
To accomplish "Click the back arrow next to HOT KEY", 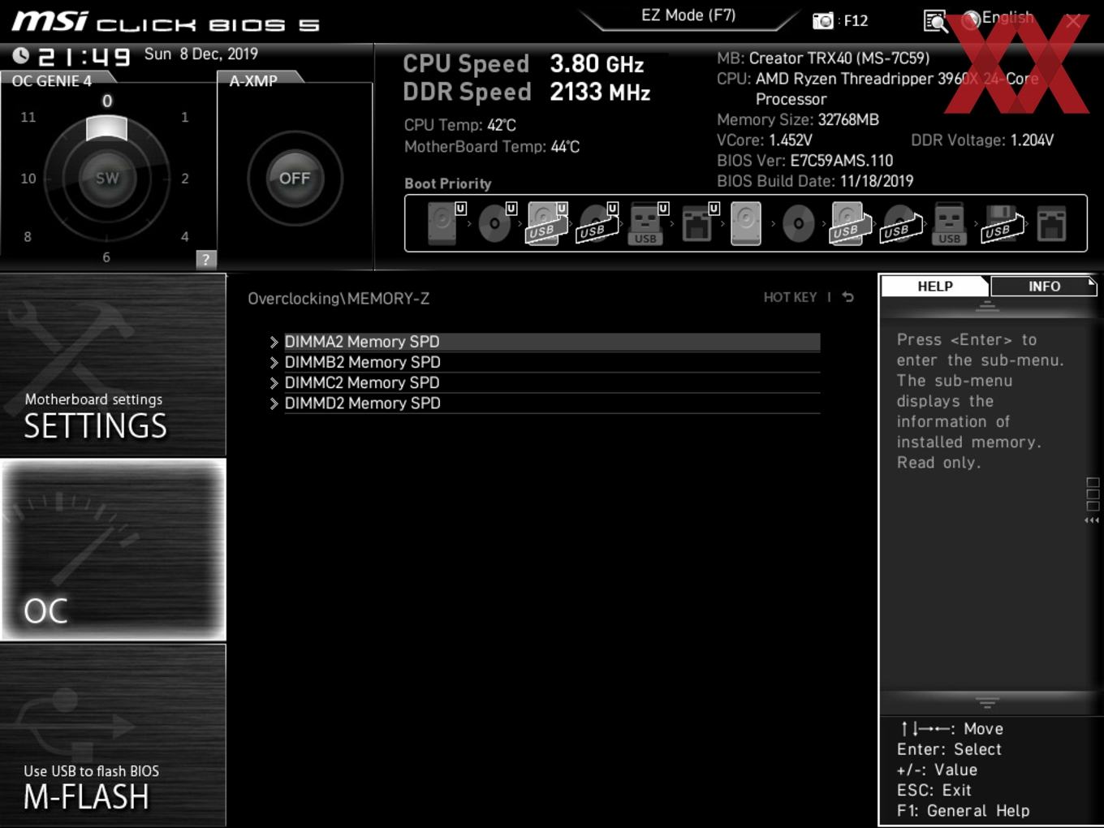I will coord(847,297).
